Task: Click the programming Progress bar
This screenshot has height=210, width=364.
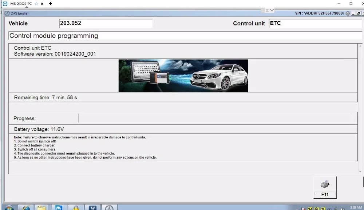Action: tap(215, 118)
